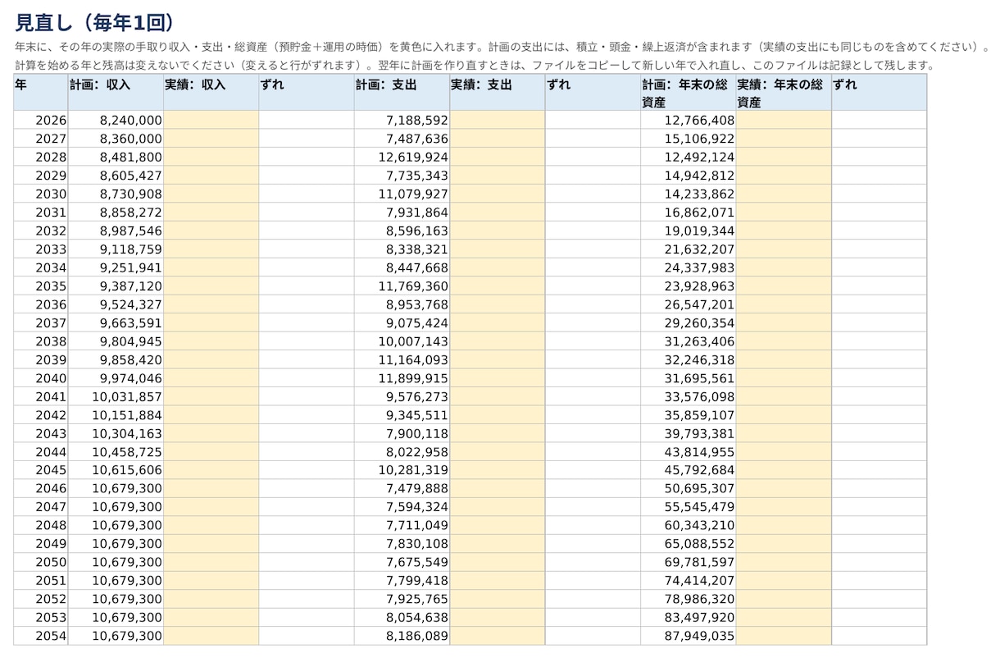The width and height of the screenshot is (1000, 658).
Task: Click planned expense value "11,769,360"
Action: [x=402, y=286]
